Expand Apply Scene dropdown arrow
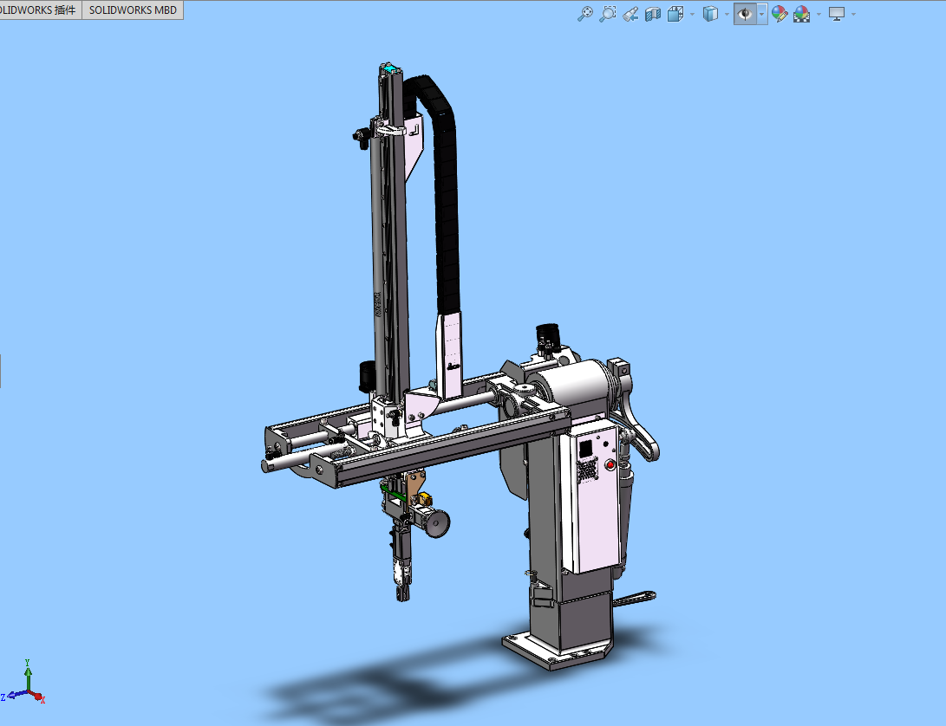 pos(819,14)
